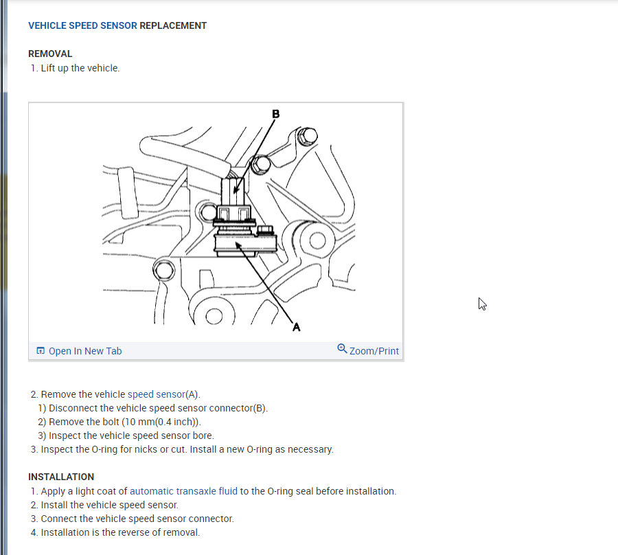This screenshot has height=555, width=618.
Task: Click 'Installation is the reverse of removal.'
Action: 120,532
